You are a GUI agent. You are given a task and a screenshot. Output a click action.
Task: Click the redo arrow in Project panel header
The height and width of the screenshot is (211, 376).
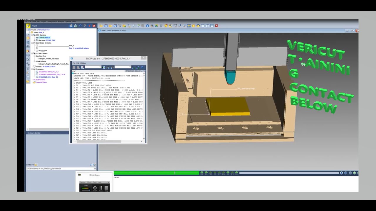tap(85, 26)
